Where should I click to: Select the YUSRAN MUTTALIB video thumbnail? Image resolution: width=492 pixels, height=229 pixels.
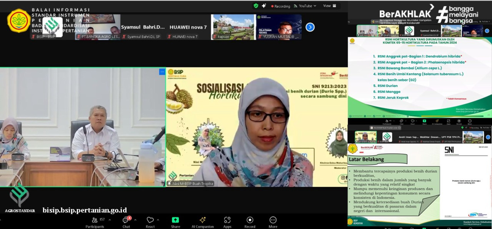279,27
